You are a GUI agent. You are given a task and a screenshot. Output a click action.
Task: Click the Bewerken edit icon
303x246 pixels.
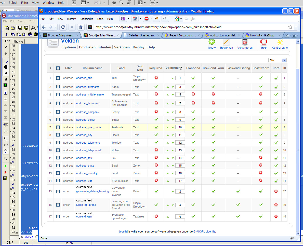[x=226, y=43]
